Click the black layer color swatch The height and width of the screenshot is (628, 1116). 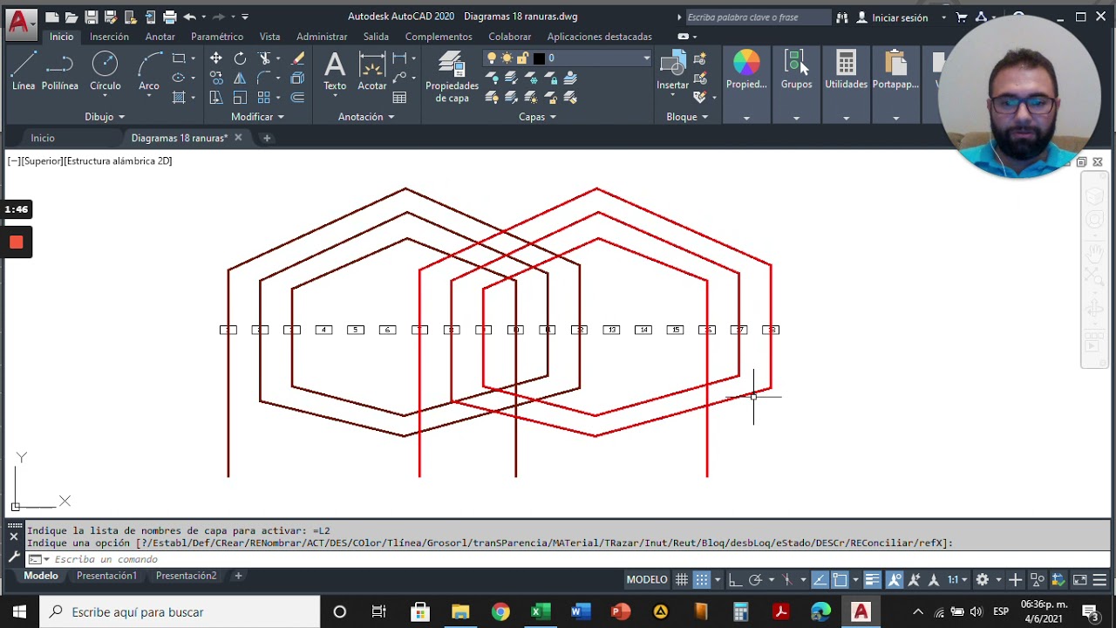point(539,58)
